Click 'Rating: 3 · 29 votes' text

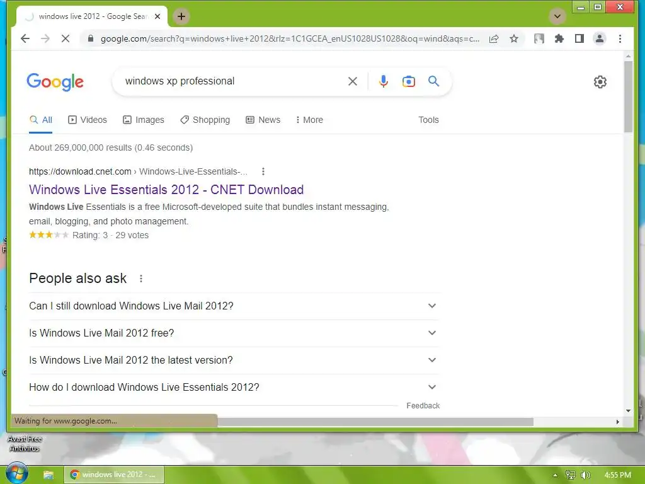(110, 236)
